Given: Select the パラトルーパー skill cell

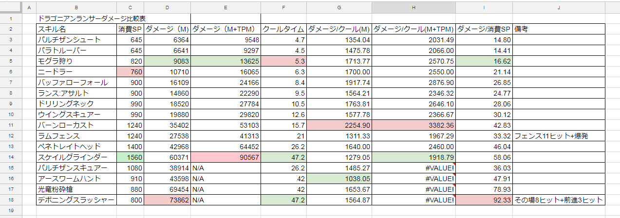Looking at the screenshot, I should coord(76,50).
